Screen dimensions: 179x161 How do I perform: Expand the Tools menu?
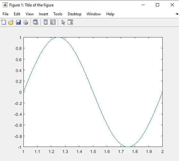(58, 14)
